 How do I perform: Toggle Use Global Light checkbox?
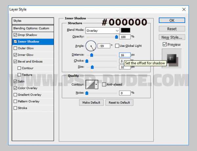coord(117,46)
